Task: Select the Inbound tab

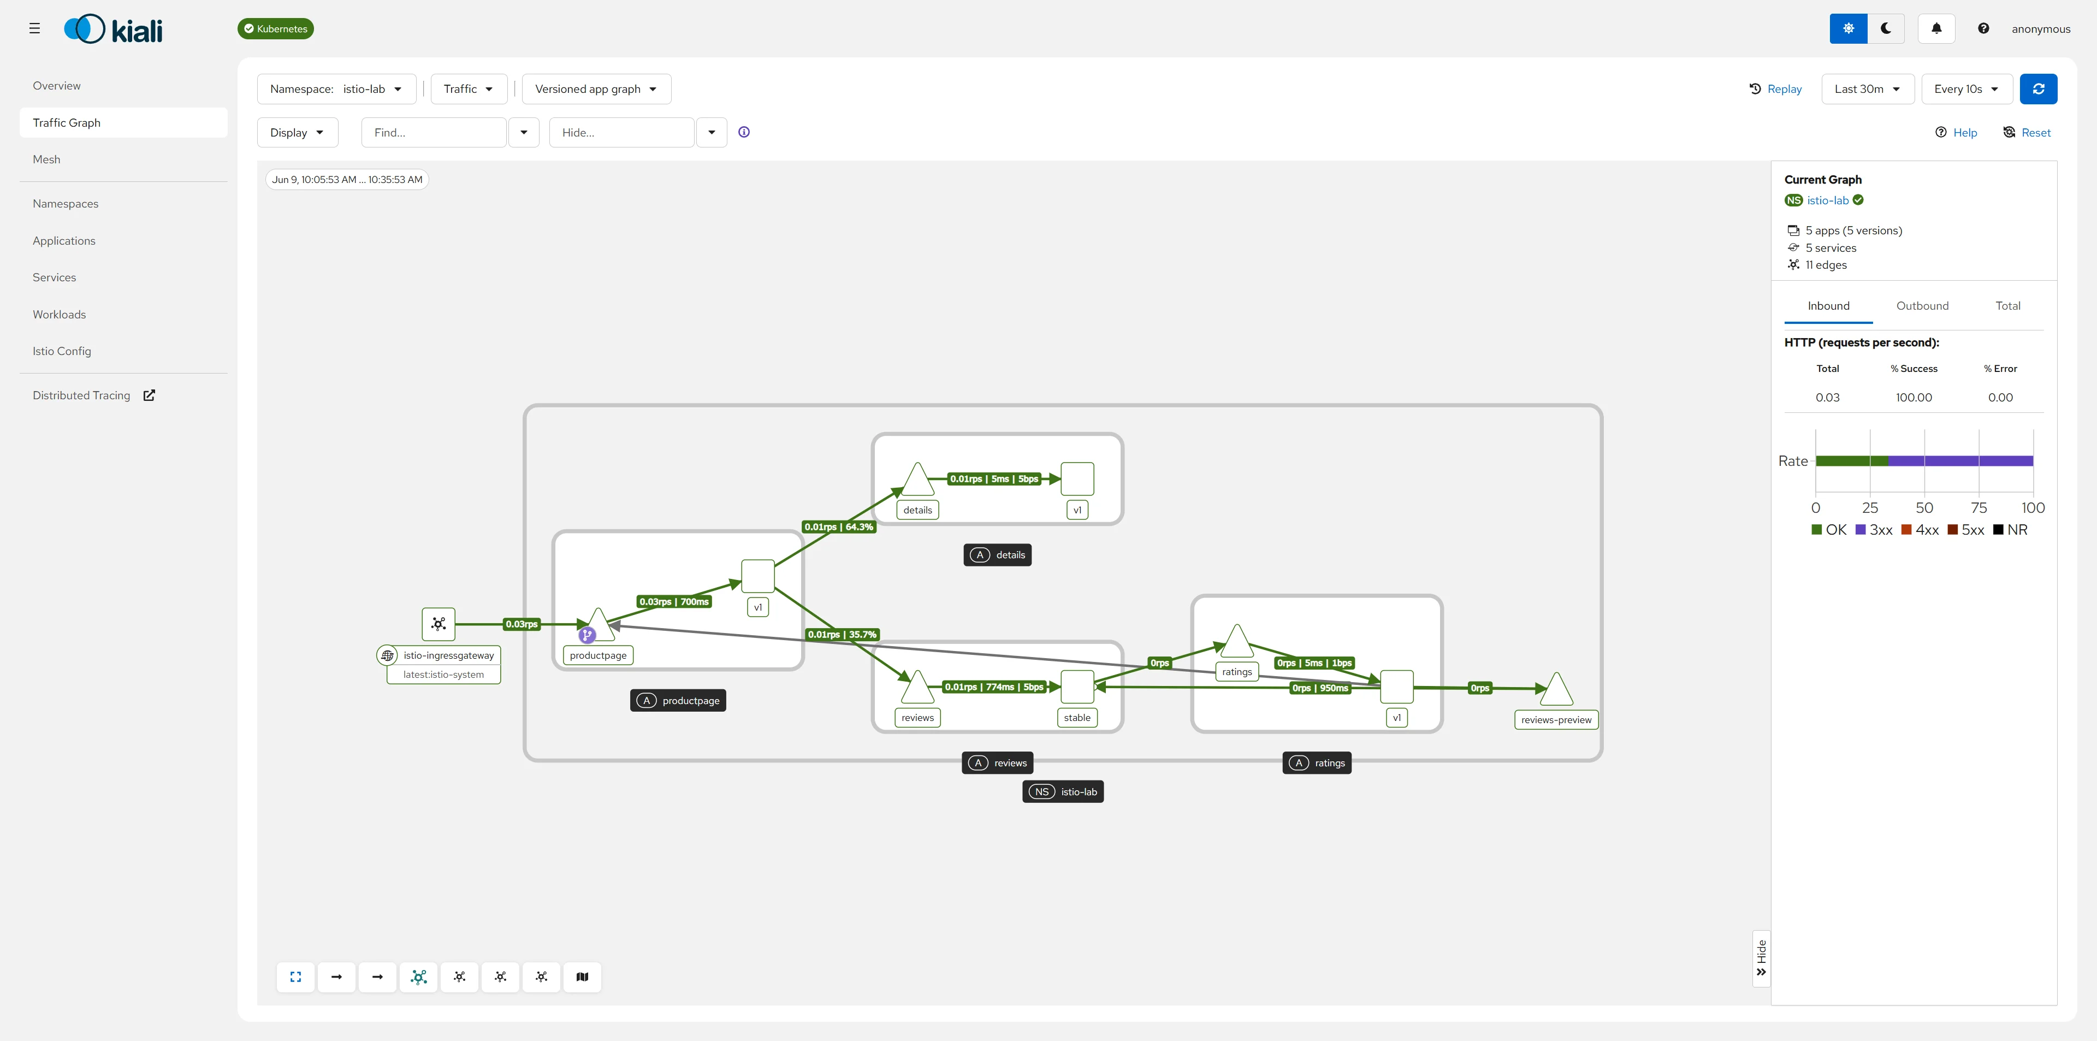Action: click(x=1828, y=306)
